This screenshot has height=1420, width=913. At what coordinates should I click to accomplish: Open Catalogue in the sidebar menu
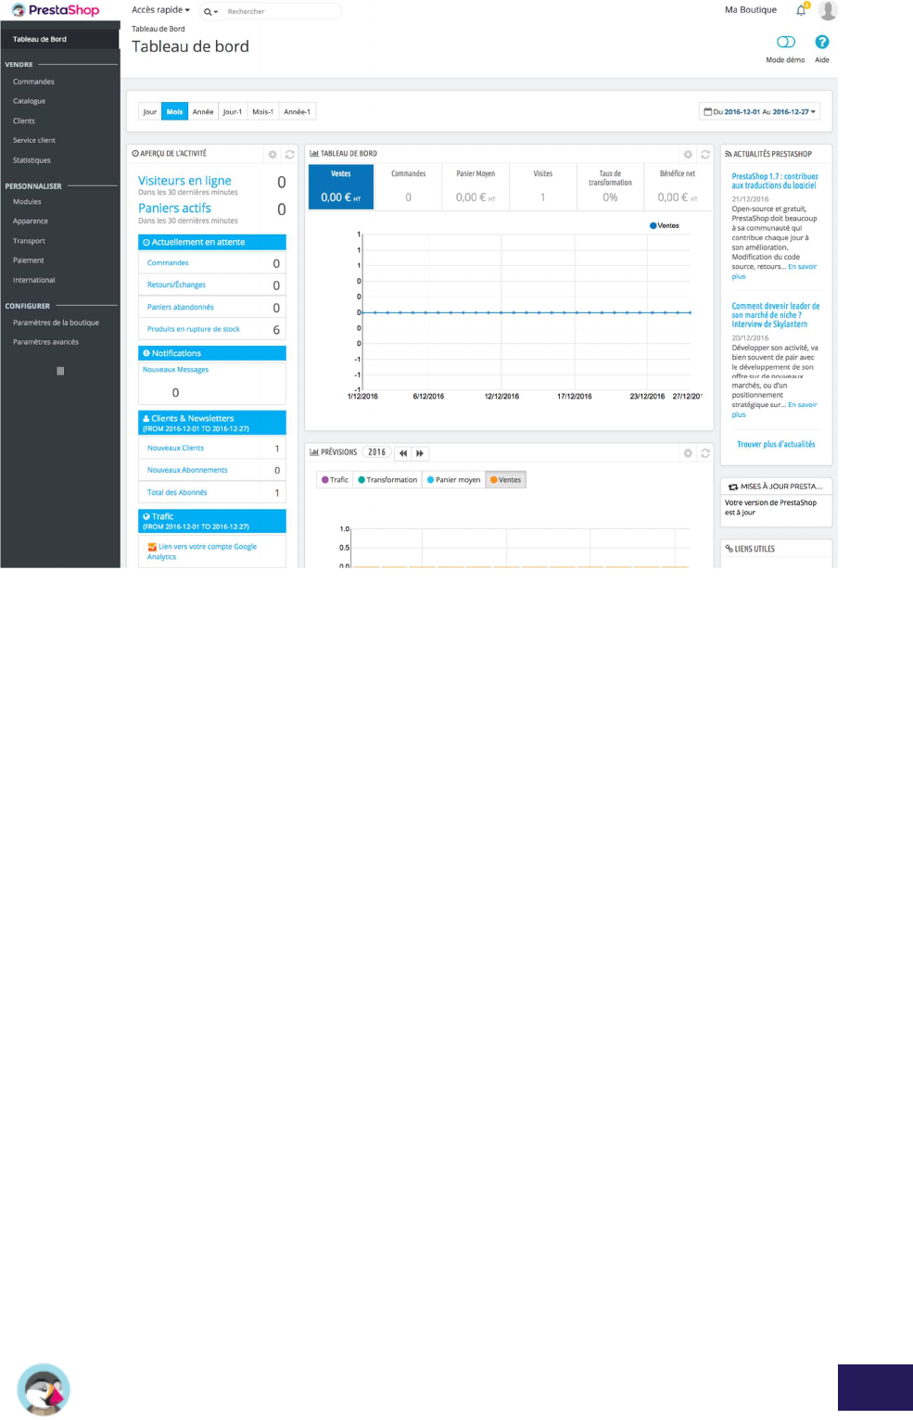(x=30, y=101)
